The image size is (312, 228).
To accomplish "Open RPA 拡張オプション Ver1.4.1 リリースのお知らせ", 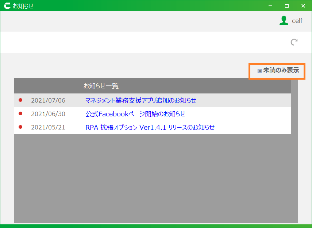I will [x=150, y=127].
